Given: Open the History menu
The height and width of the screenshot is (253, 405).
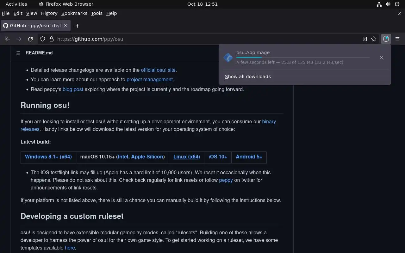Looking at the screenshot, I should click(x=49, y=13).
